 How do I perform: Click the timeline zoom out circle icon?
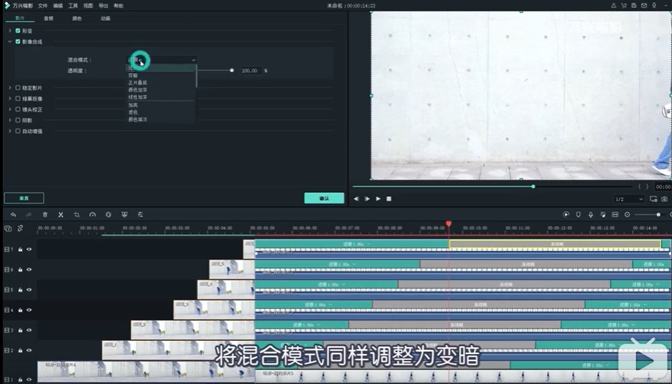(628, 215)
